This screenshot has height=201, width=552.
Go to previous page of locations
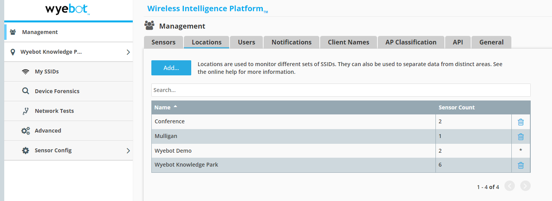tap(510, 186)
